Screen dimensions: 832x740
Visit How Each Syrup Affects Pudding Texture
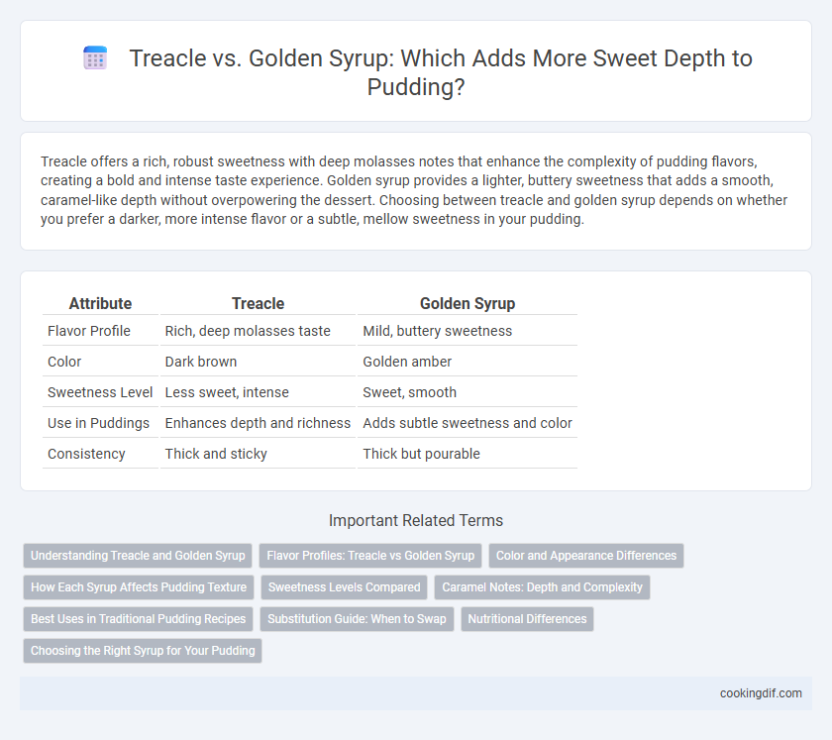[x=139, y=587]
